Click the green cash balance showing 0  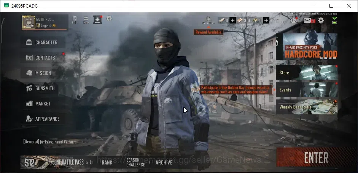257,20
